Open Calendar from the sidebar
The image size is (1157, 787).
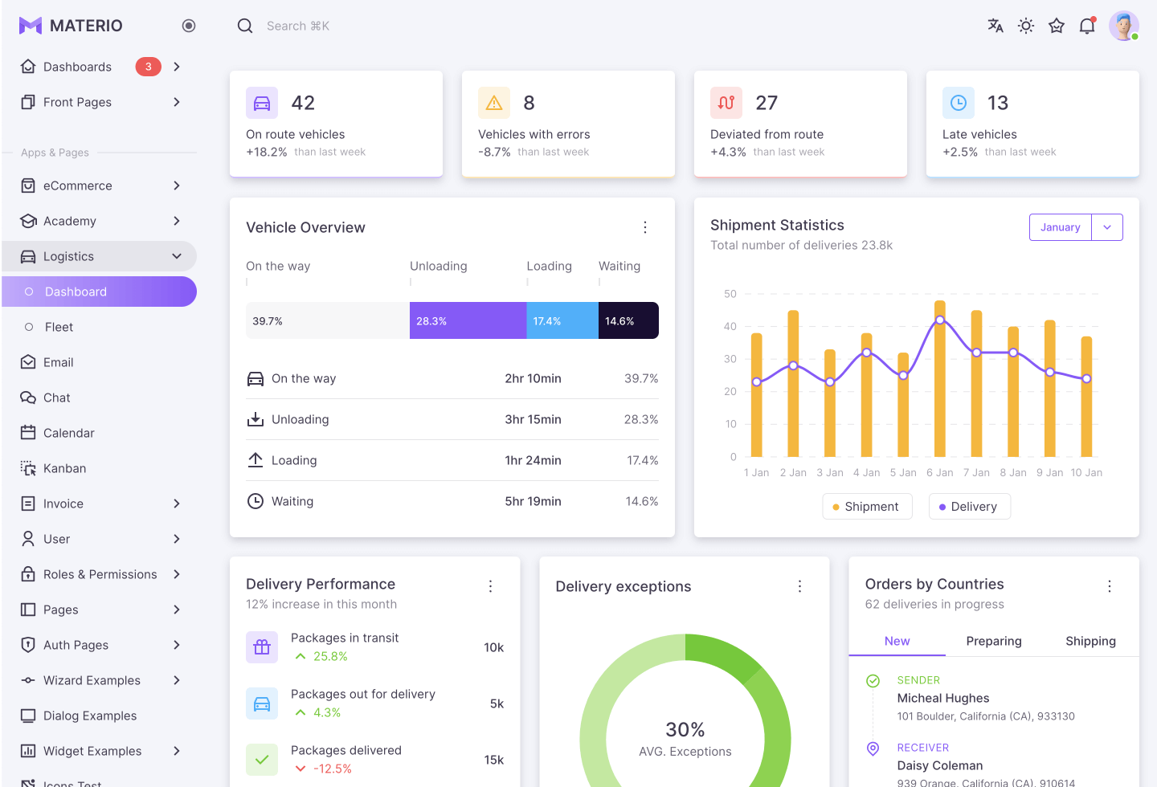tap(99, 433)
